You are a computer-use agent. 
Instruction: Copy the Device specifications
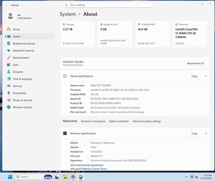pyautogui.click(x=194, y=76)
